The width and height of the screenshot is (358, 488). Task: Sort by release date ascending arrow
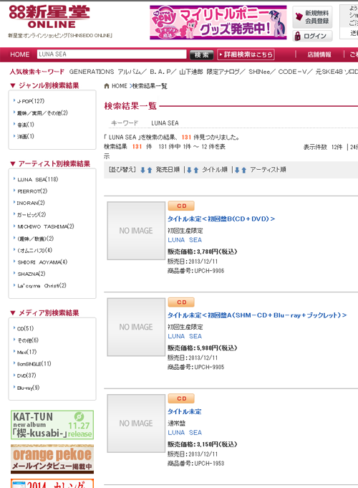(x=150, y=170)
